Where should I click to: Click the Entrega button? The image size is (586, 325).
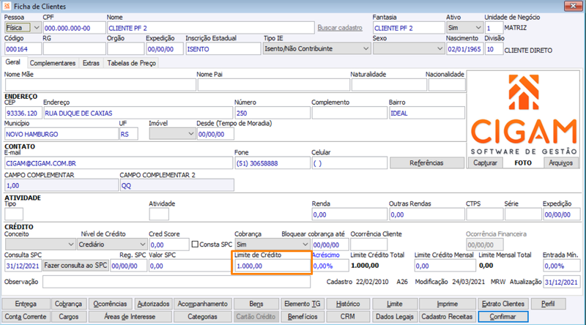pyautogui.click(x=26, y=304)
